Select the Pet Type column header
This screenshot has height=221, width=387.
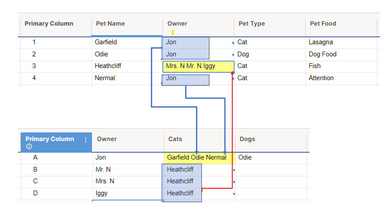(x=270, y=24)
